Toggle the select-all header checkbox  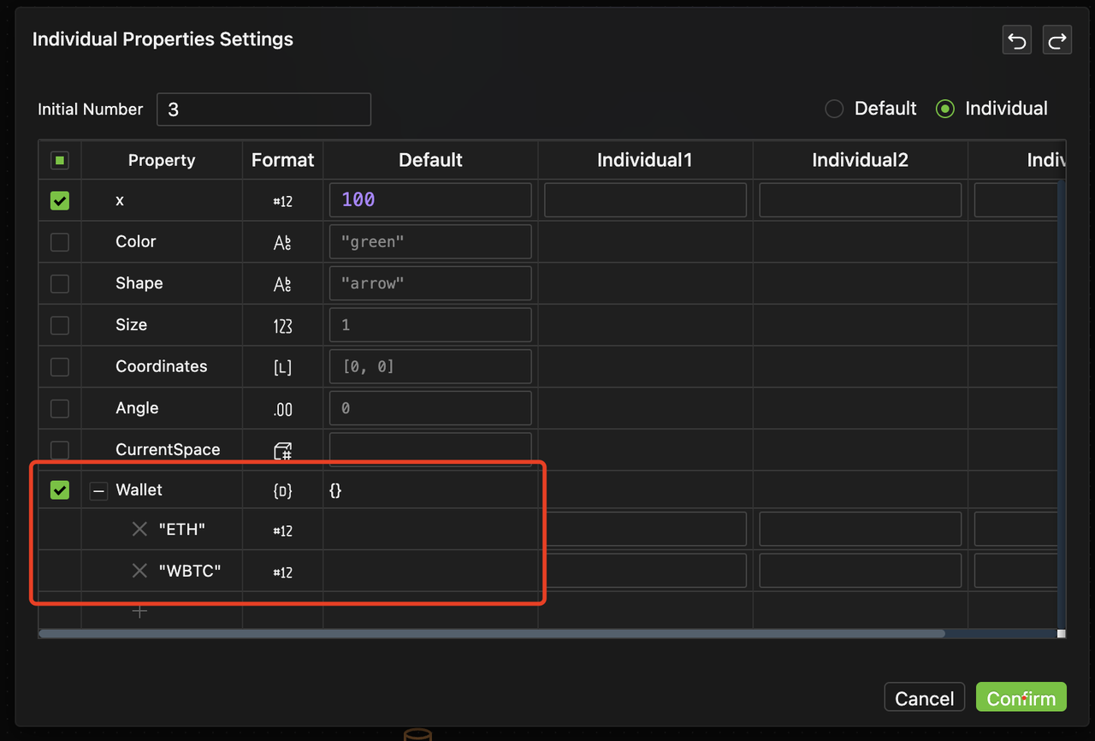tap(60, 160)
